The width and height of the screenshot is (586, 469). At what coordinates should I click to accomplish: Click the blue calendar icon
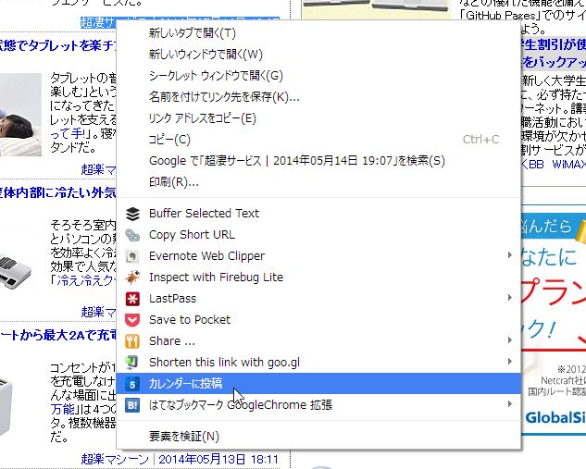click(132, 384)
